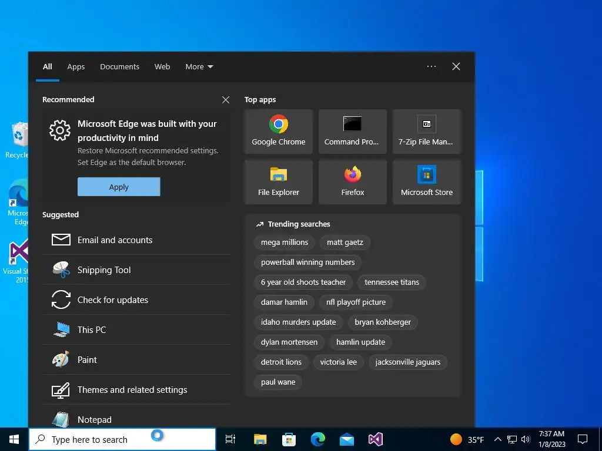Open clock showing 7:37 AM 1/8/2023

[x=551, y=439]
